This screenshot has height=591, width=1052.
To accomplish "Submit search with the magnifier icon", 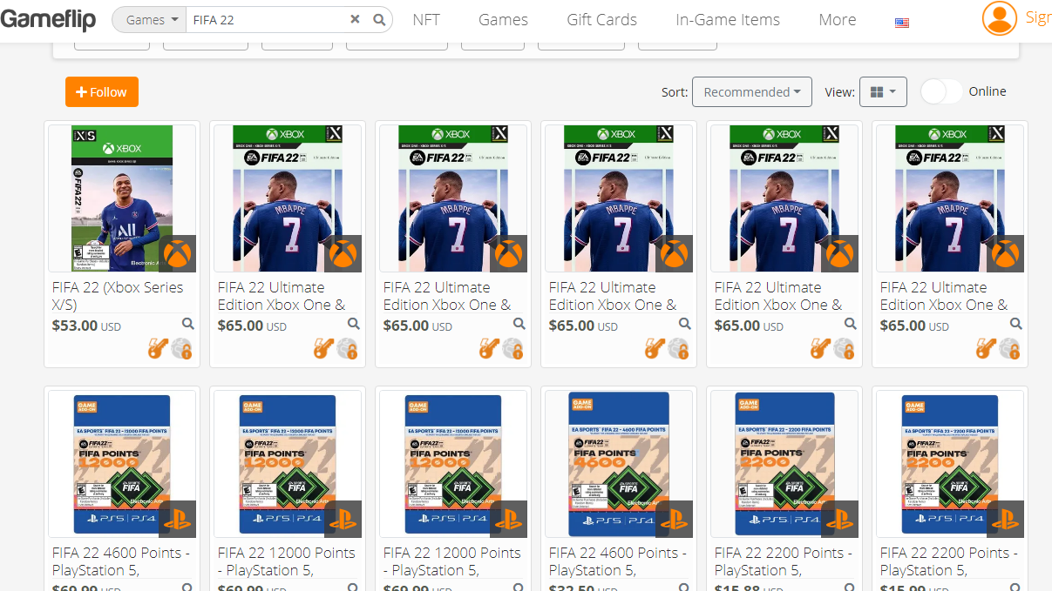I will 379,19.
